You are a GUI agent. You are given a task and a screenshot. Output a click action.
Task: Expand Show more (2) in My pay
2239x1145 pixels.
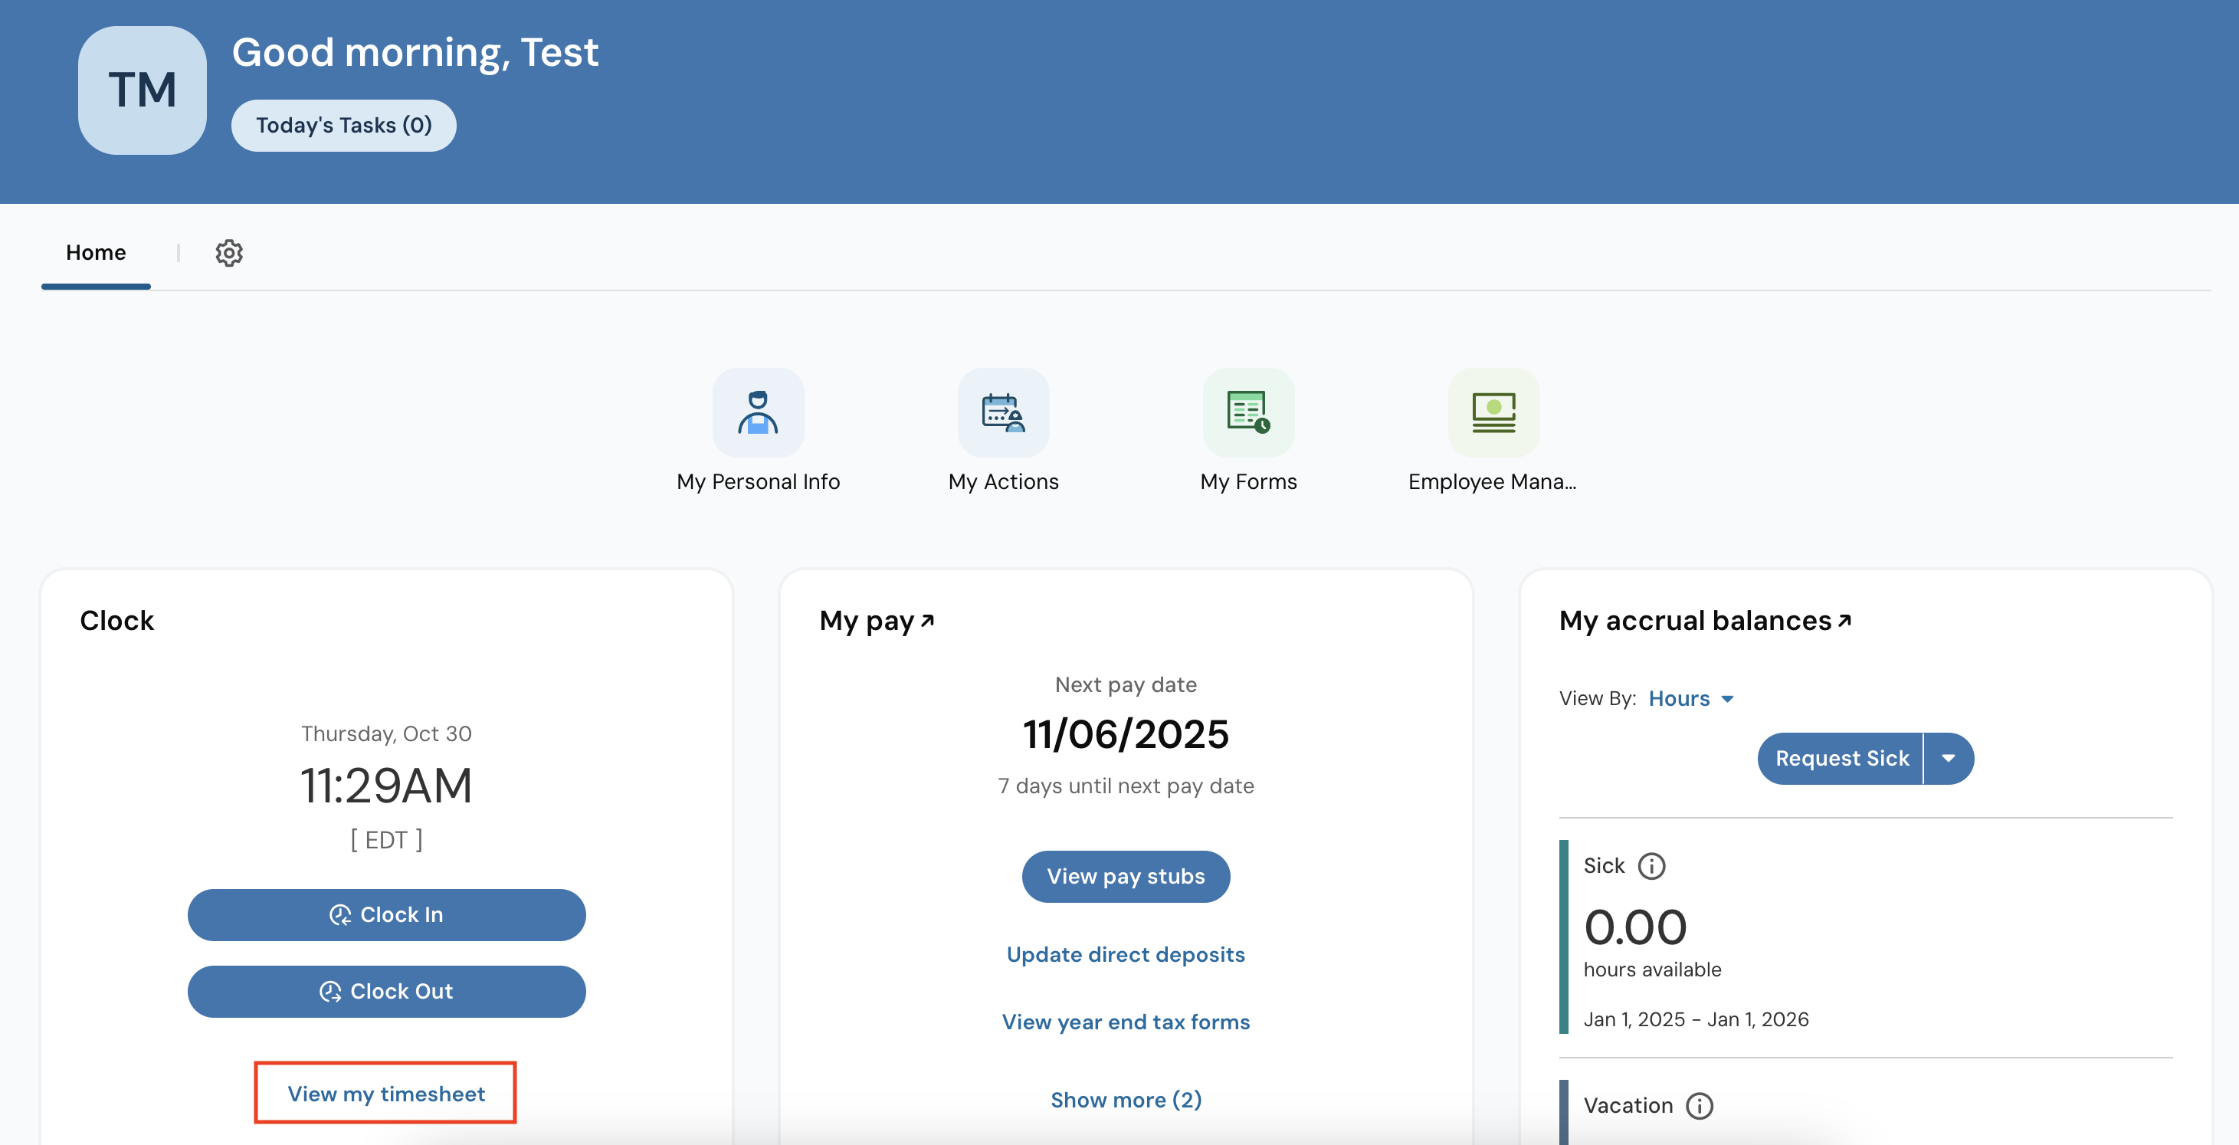point(1126,1100)
